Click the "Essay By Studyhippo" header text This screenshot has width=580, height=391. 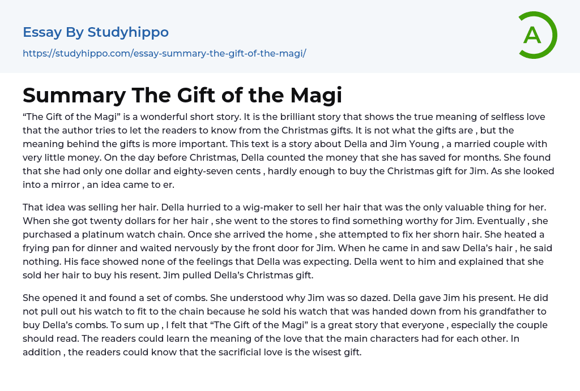(96, 32)
